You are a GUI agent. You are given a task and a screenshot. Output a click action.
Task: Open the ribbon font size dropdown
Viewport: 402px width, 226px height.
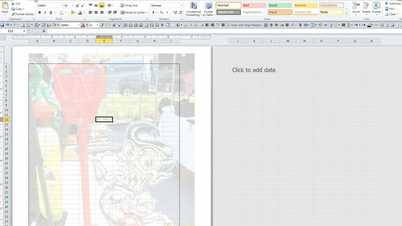pyautogui.click(x=73, y=6)
